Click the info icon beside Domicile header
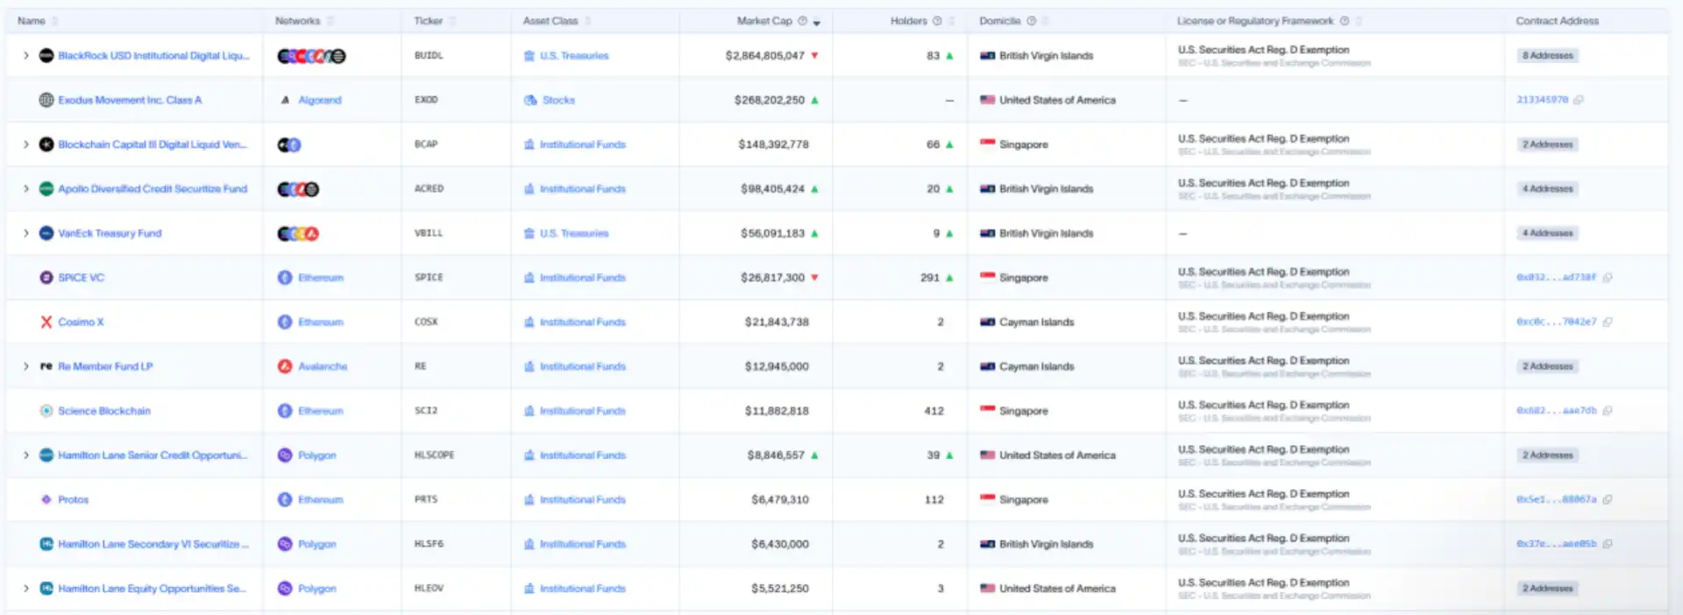 tap(1032, 21)
